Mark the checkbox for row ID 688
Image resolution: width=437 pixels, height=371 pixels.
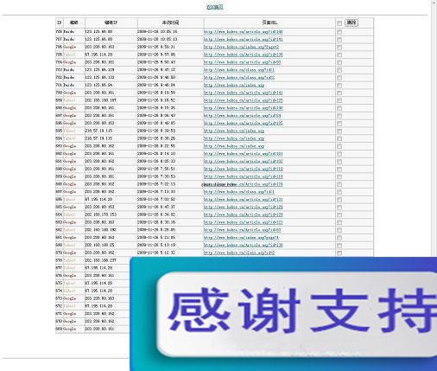339,184
